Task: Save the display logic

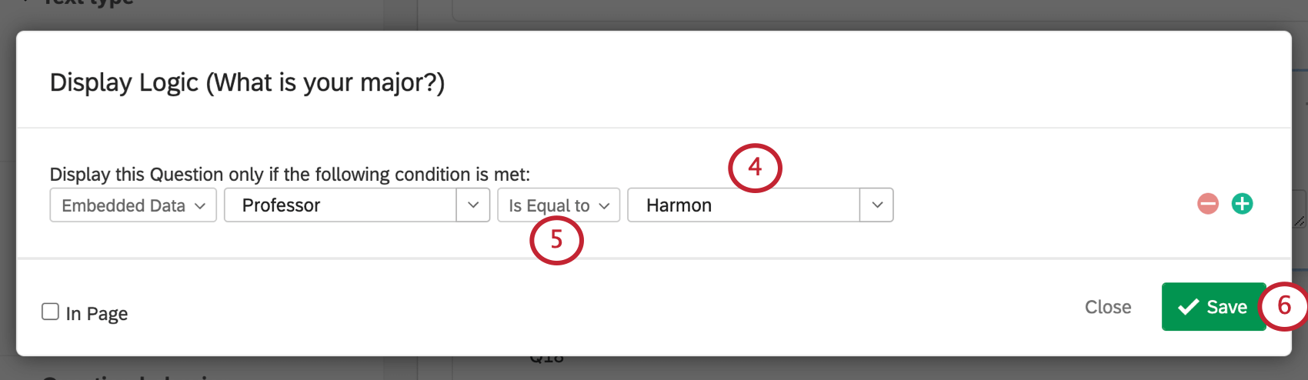Action: pyautogui.click(x=1213, y=307)
